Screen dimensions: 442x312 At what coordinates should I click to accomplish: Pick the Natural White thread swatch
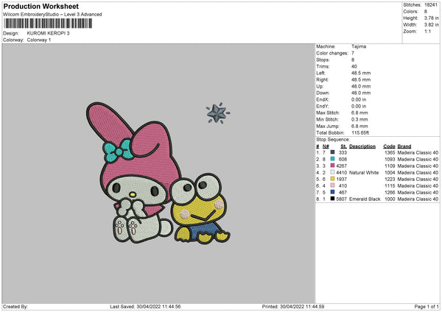[x=333, y=172]
